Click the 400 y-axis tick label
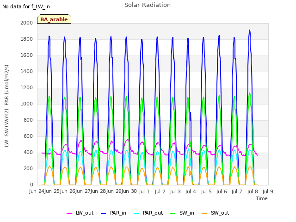Viewport: 296px width, 222px height. coord(28,152)
